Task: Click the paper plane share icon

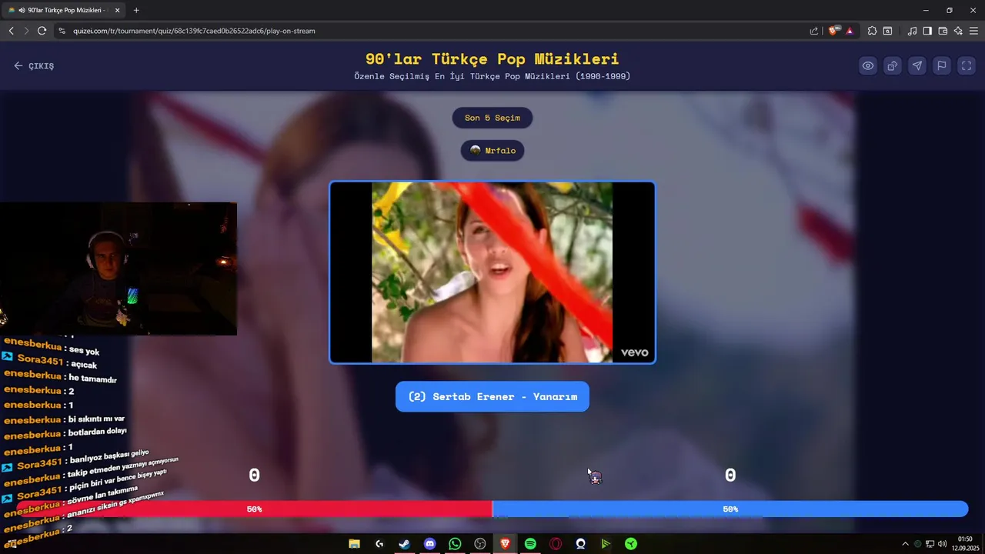Action: pyautogui.click(x=917, y=65)
